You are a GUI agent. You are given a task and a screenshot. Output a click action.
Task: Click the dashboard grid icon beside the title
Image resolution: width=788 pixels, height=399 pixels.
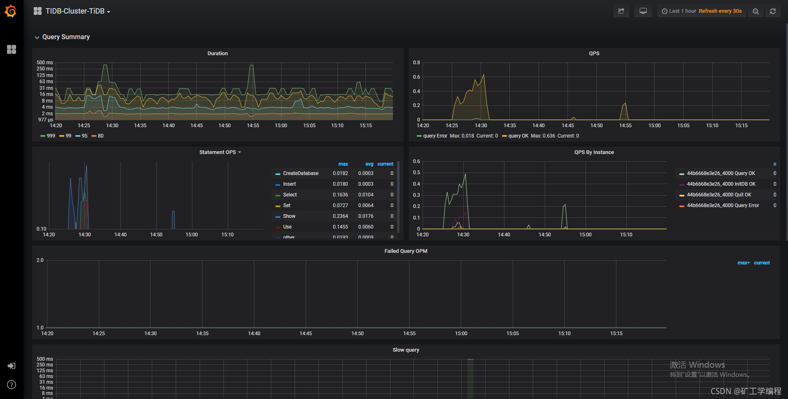(37, 11)
